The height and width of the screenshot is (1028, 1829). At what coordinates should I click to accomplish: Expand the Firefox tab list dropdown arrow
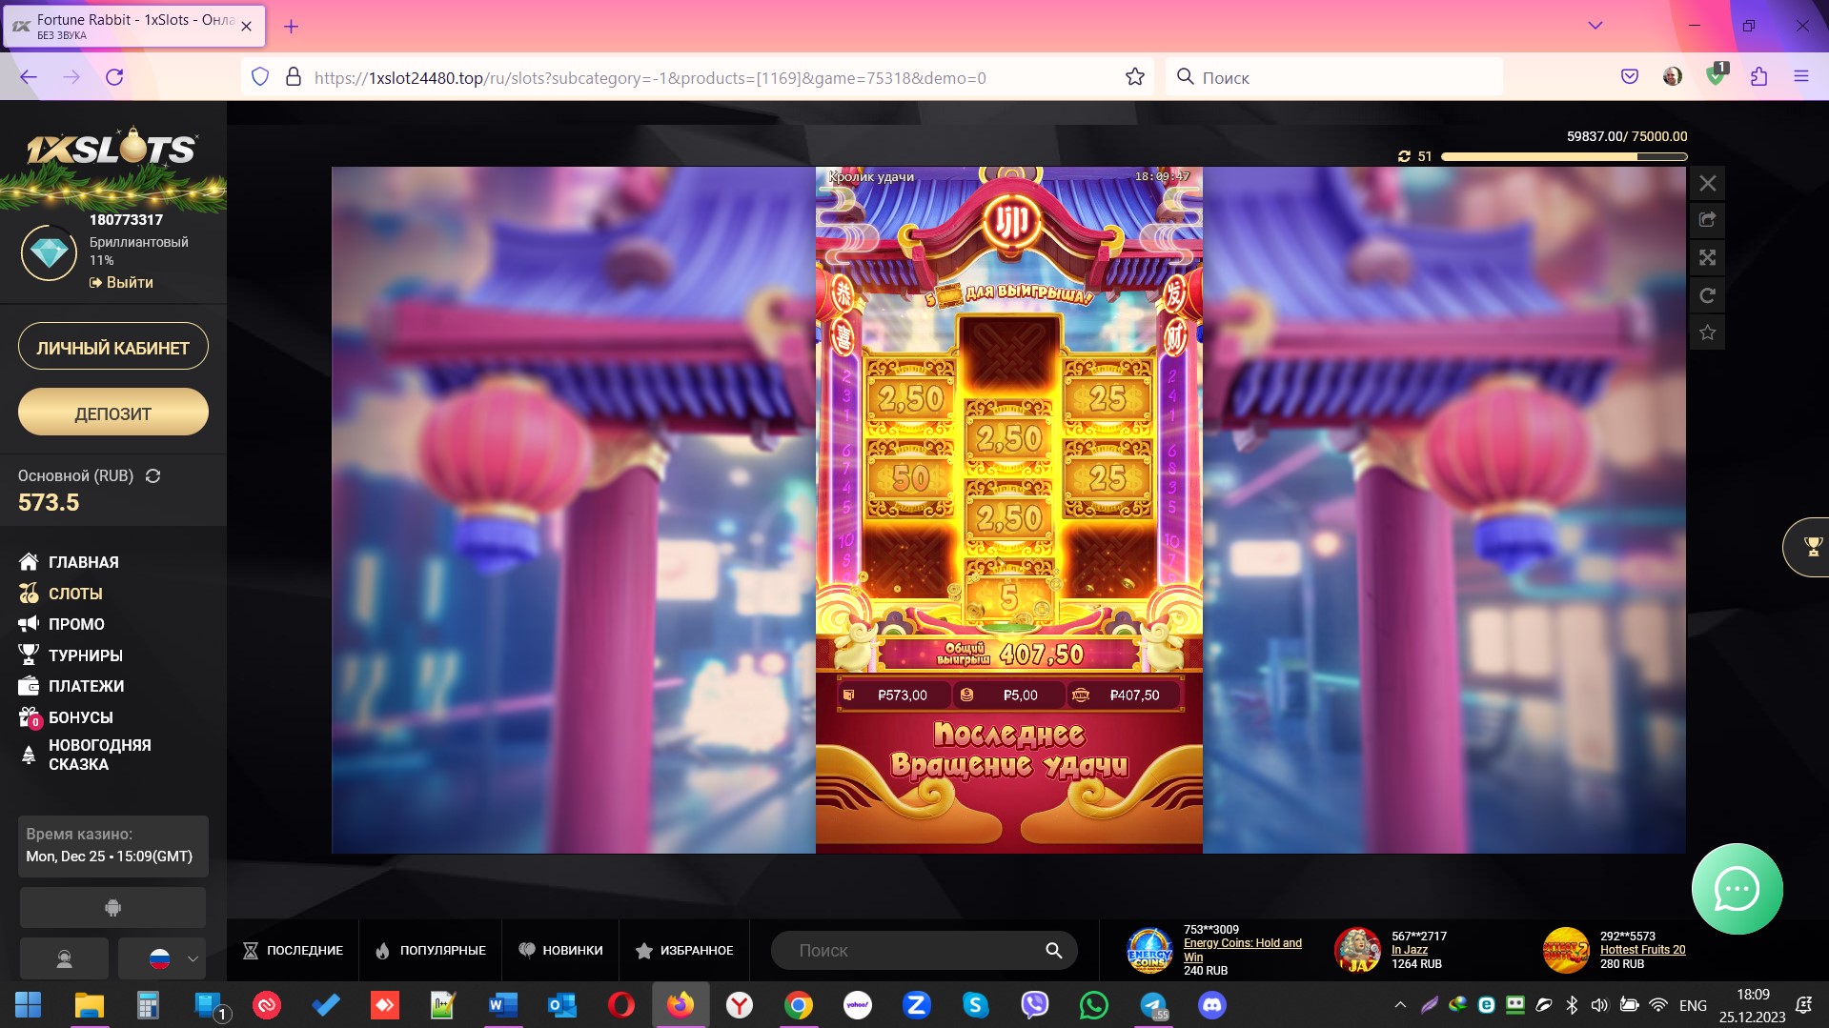[x=1595, y=26]
